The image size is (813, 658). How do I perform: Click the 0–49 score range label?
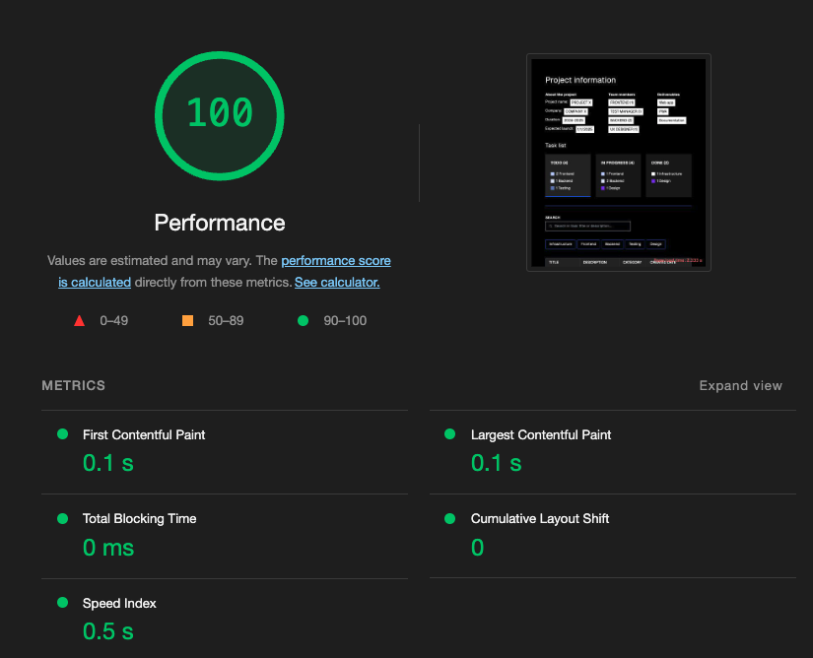(114, 321)
